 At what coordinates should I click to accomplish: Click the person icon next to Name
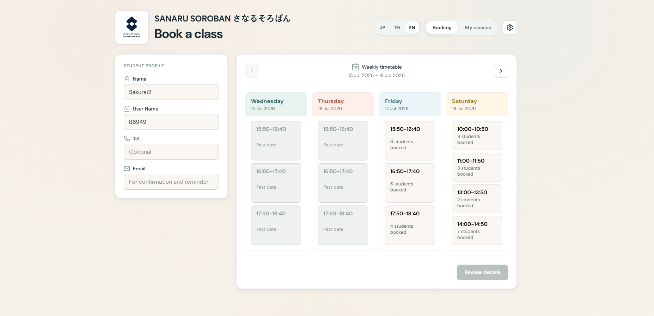(x=127, y=79)
